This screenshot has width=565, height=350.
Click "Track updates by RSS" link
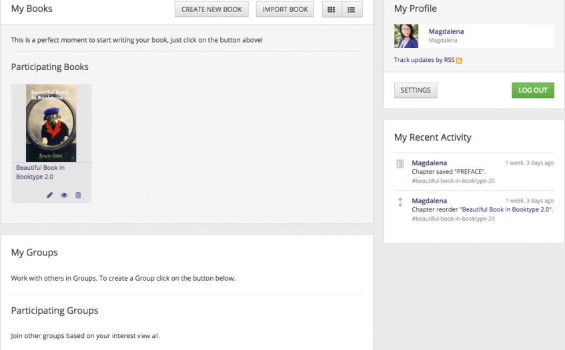click(424, 60)
